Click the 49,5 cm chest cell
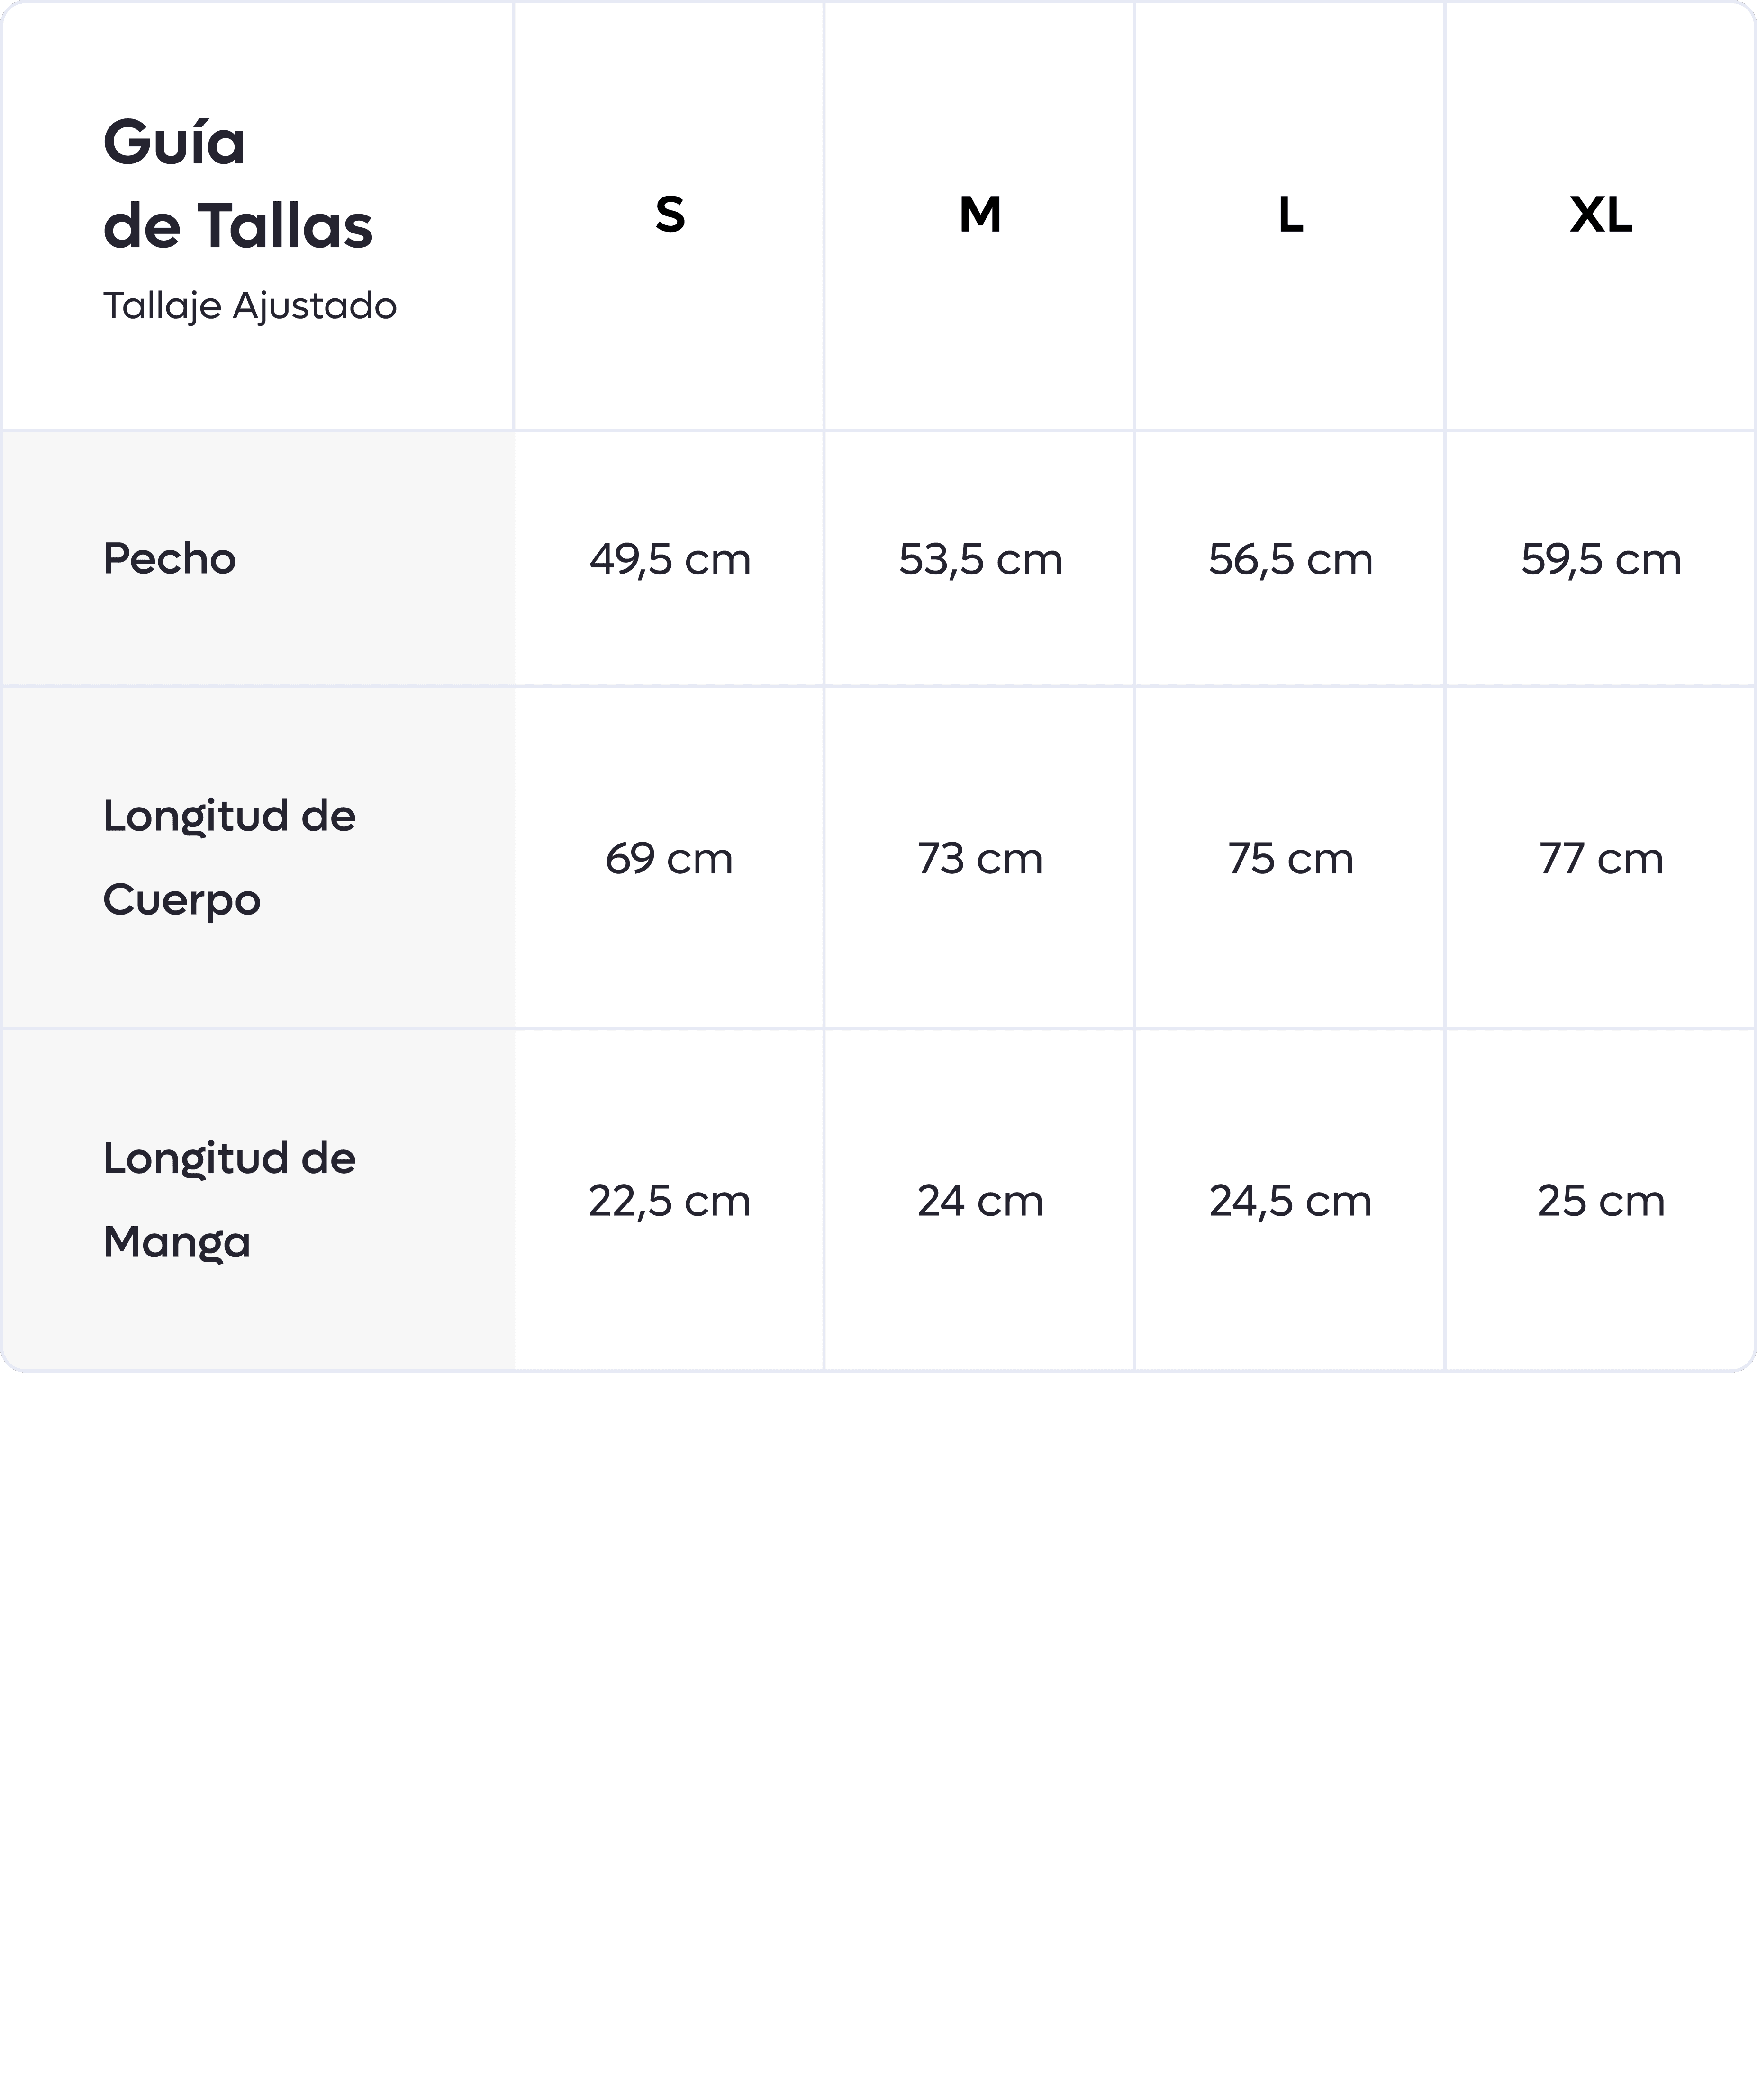1757x2100 pixels. click(670, 560)
